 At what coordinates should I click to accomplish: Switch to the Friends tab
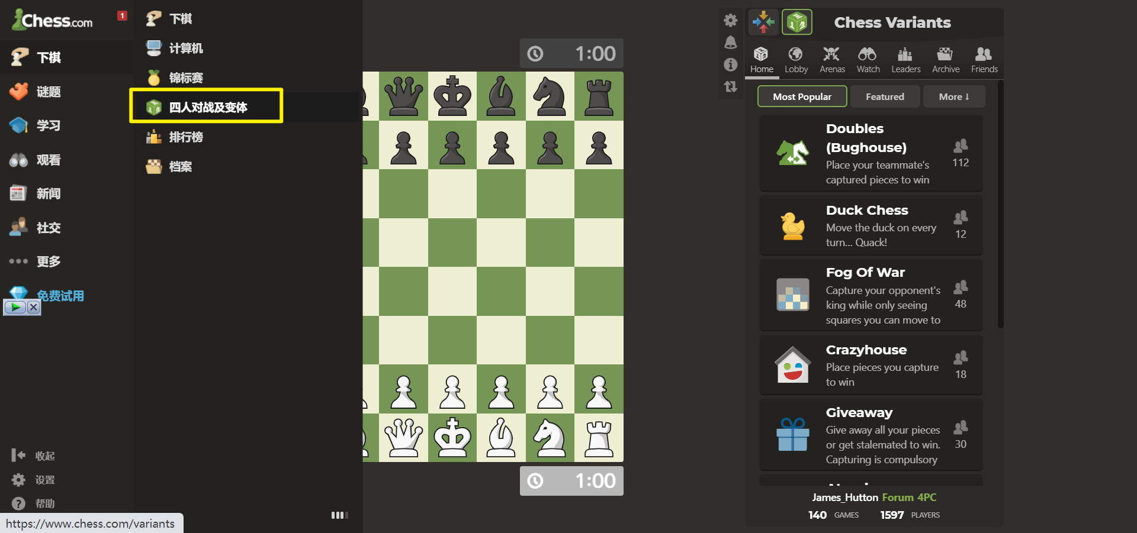(984, 60)
